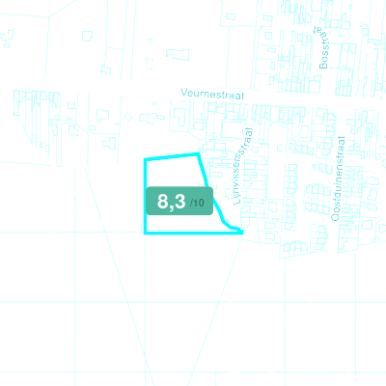Select the highlighted parcel's thick bottom border
The height and width of the screenshot is (386, 386).
pos(193,233)
